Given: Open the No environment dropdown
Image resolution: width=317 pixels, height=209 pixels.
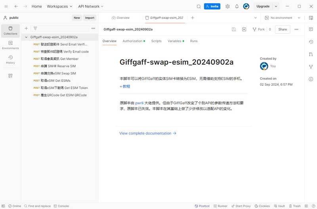Looking at the screenshot, I should 283,18.
